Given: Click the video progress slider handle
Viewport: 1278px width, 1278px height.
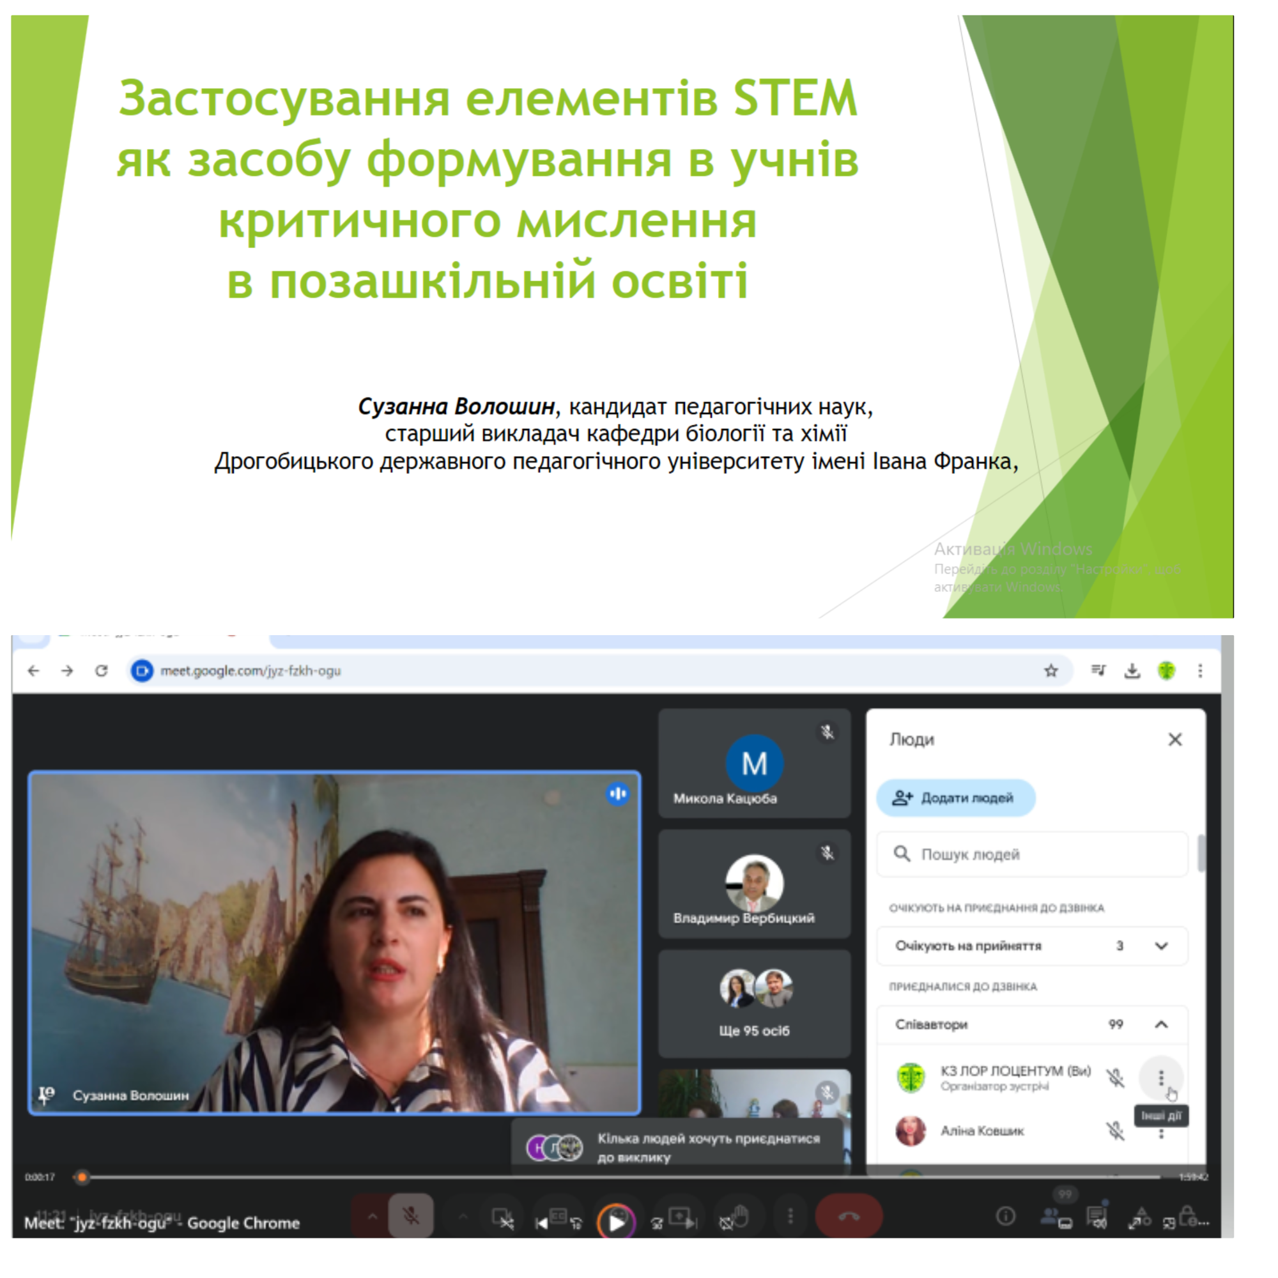Looking at the screenshot, I should click(x=82, y=1177).
